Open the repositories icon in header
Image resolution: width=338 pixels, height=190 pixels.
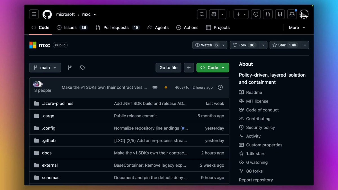coord(280,14)
